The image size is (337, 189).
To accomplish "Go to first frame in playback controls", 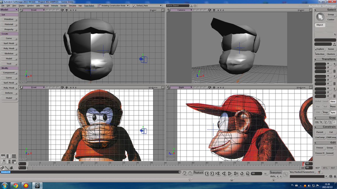I will coord(218,174).
